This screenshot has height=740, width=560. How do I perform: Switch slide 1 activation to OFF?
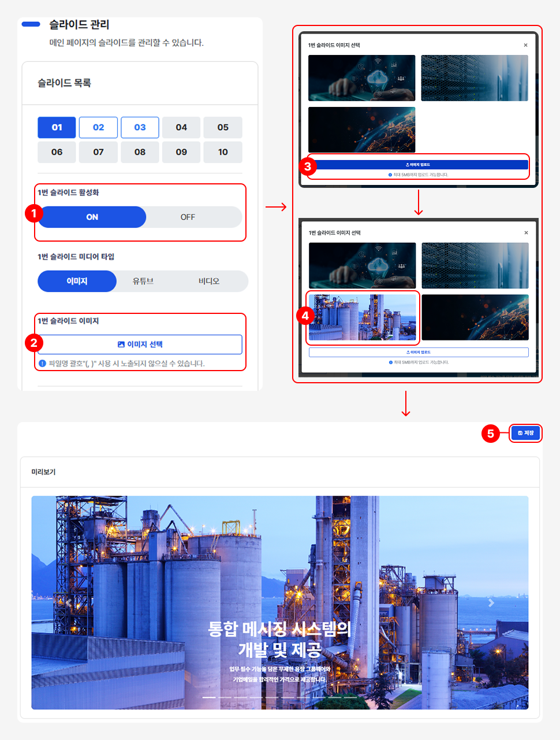188,217
